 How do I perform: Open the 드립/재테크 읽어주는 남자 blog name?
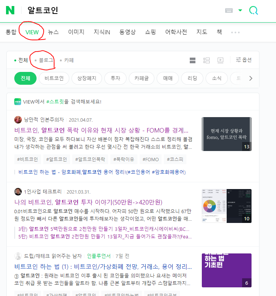[x=53, y=256]
